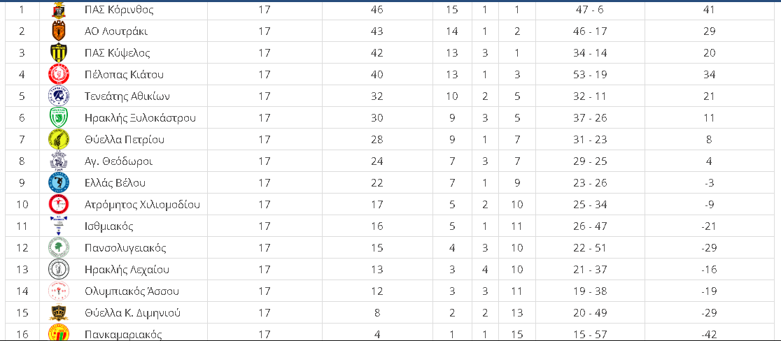Select the Ηρακλής Λεχαίου team name

click(x=127, y=270)
